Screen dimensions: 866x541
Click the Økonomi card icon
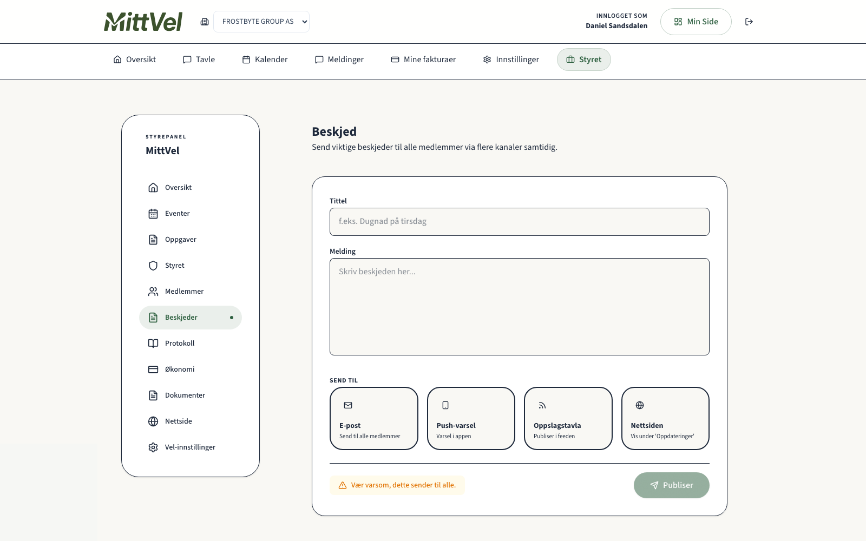coord(153,370)
